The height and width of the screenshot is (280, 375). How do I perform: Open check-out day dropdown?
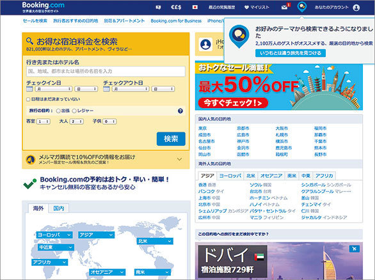click(x=163, y=89)
